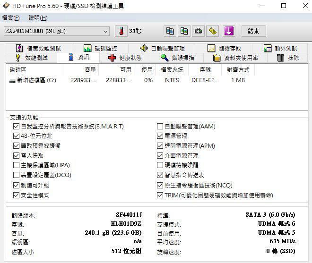Click the copy text to clipboard icon

[x=170, y=31]
